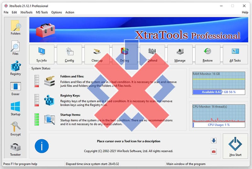
Task: Select the Manage category
Action: click(180, 55)
